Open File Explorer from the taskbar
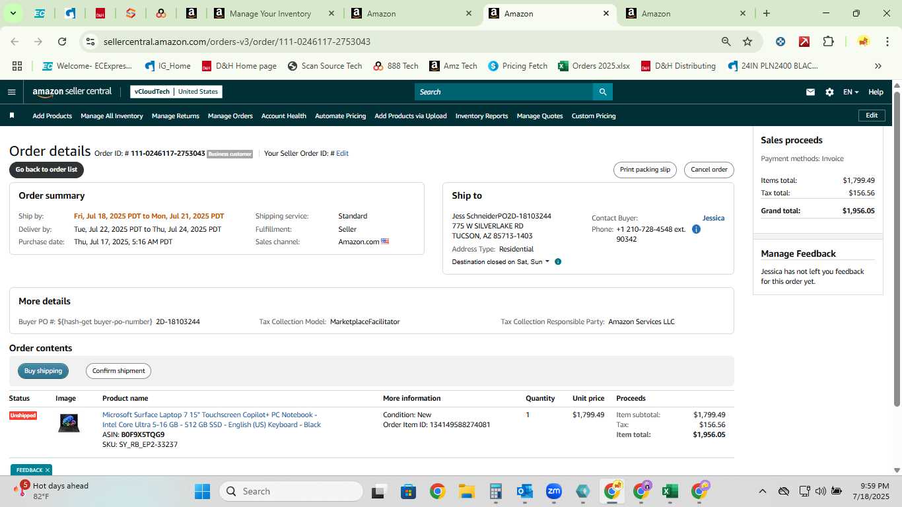Screen dimensions: 902x507 tap(467, 491)
